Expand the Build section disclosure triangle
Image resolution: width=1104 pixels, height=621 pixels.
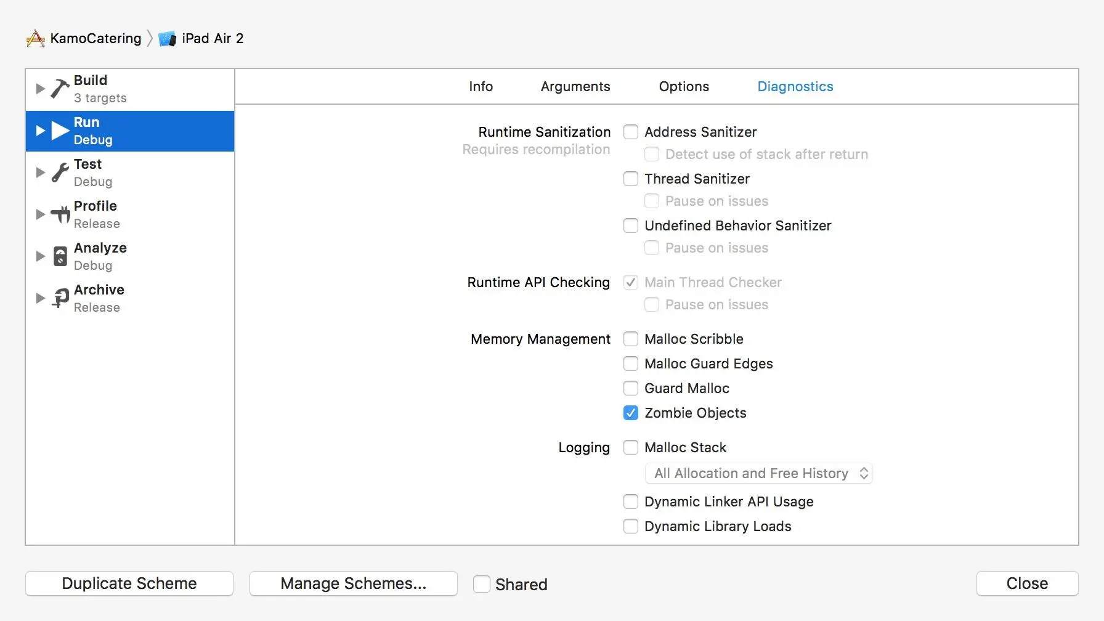pos(40,89)
